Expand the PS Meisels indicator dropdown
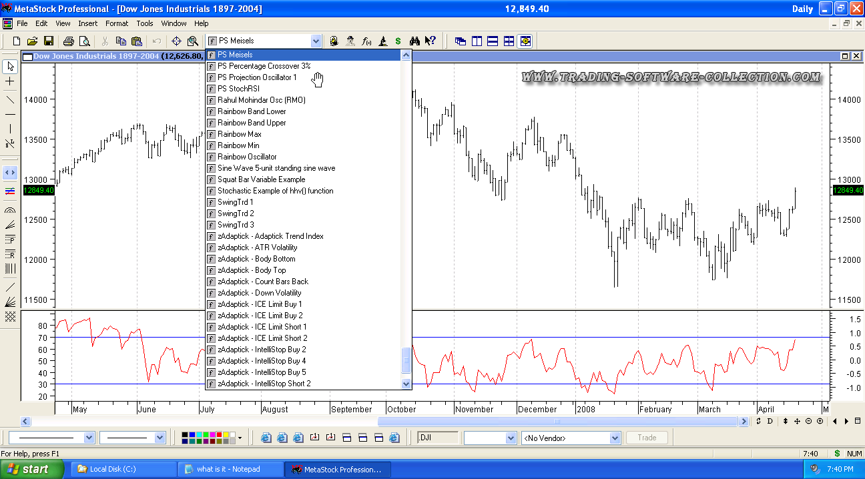865x479 pixels. click(316, 41)
